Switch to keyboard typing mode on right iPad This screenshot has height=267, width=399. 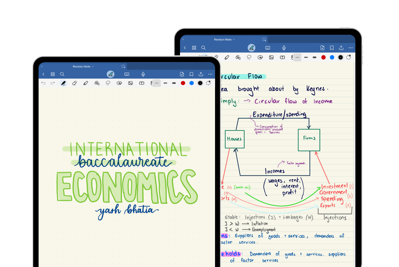pyautogui.click(x=268, y=48)
